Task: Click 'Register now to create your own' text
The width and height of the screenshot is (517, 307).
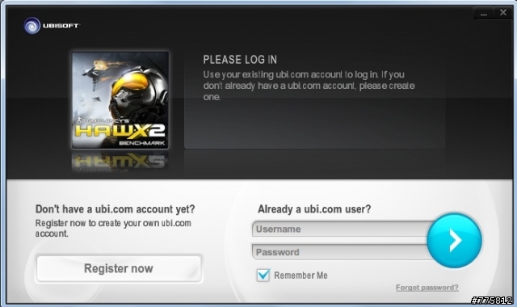Action: point(97,223)
